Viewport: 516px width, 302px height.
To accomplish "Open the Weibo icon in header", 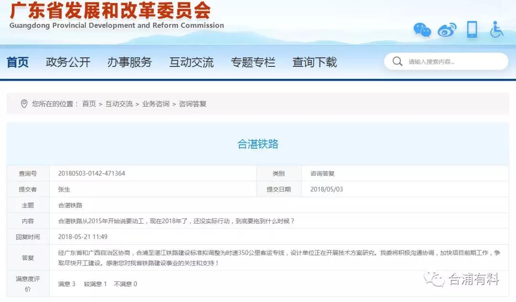I will tap(447, 30).
